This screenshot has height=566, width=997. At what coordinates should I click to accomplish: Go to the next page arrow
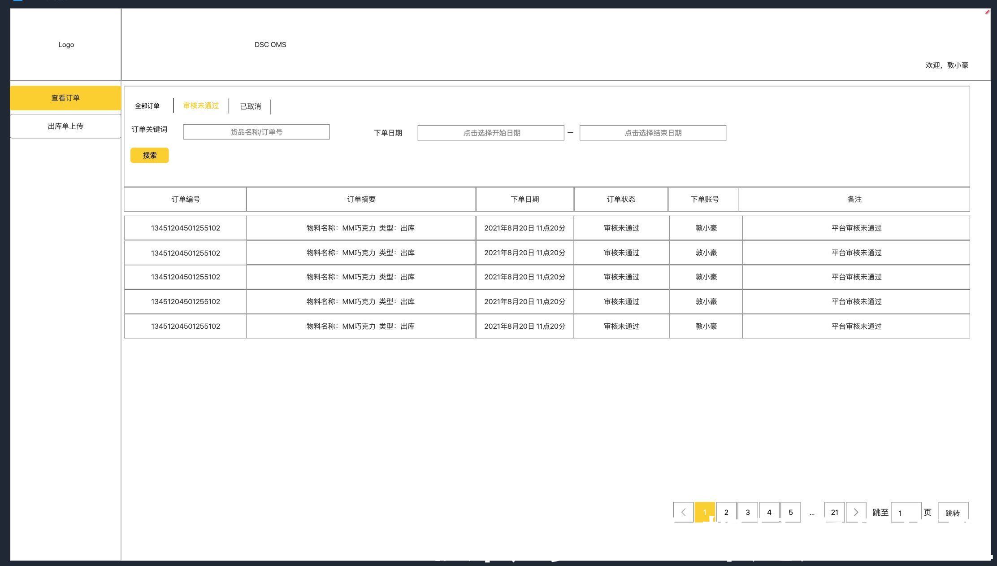click(856, 512)
